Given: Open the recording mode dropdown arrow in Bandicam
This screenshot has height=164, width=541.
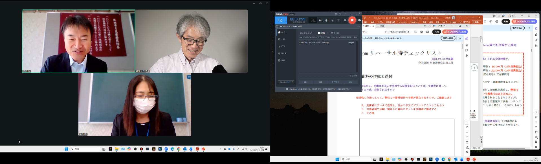Looking at the screenshot, I should tap(286, 20).
